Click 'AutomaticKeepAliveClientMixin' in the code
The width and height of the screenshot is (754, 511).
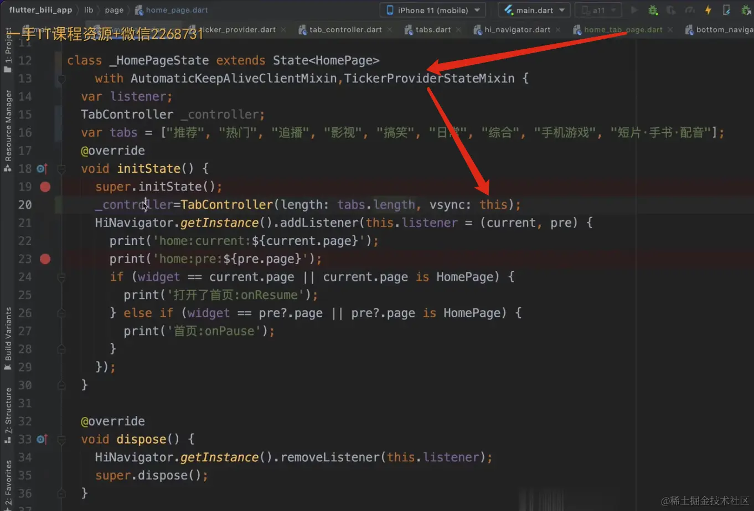234,79
